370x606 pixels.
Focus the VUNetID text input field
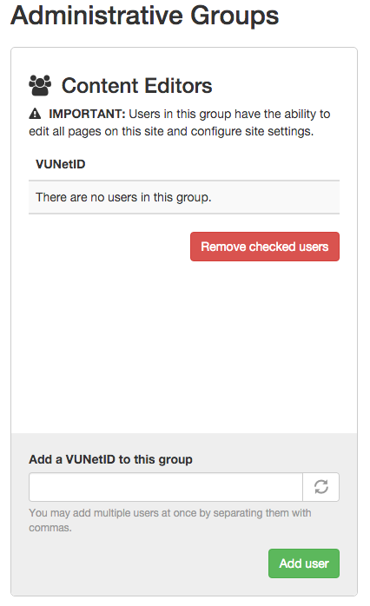(x=166, y=486)
